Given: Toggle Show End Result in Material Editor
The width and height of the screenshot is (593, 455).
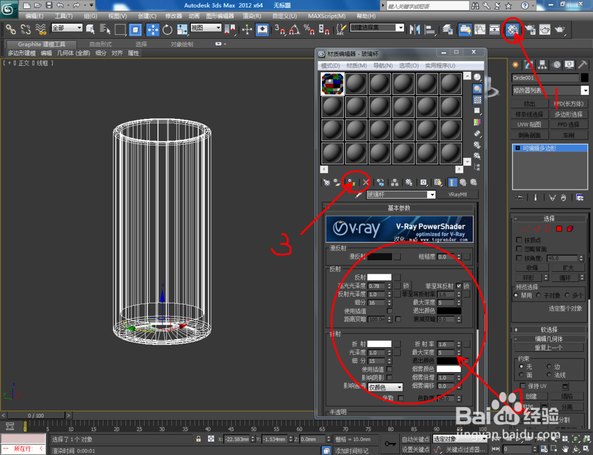Looking at the screenshot, I should tap(452, 182).
